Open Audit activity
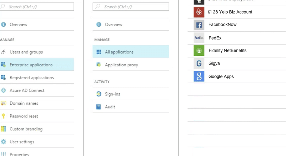This screenshot has height=156, width=286. point(131,107)
